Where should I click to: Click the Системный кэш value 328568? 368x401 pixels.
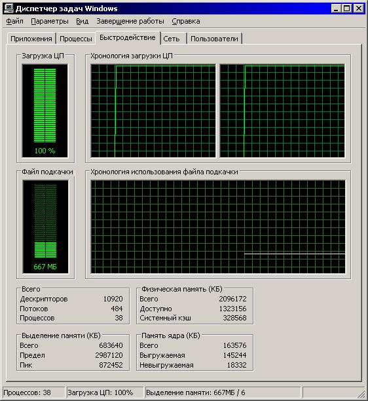(234, 318)
